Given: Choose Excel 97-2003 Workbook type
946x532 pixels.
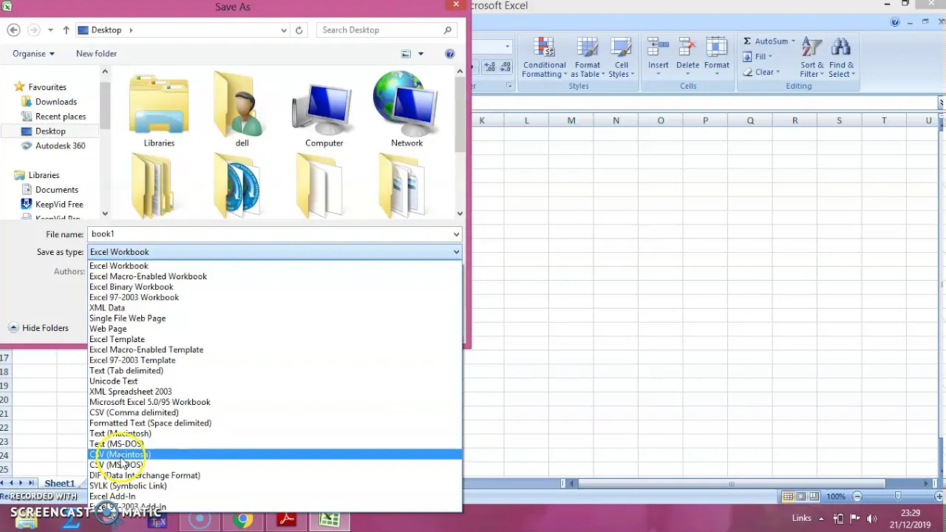Looking at the screenshot, I should pyautogui.click(x=275, y=297).
